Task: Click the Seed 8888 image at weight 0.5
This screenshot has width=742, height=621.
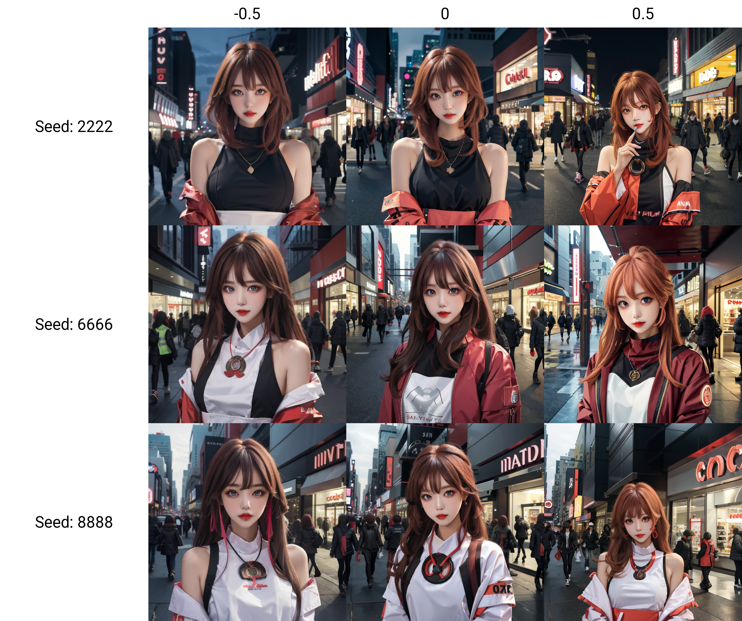Action: pos(643,522)
